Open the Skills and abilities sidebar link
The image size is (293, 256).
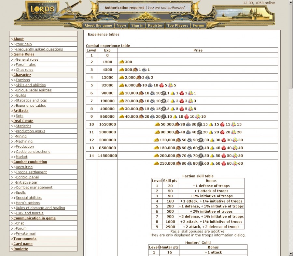point(31,85)
